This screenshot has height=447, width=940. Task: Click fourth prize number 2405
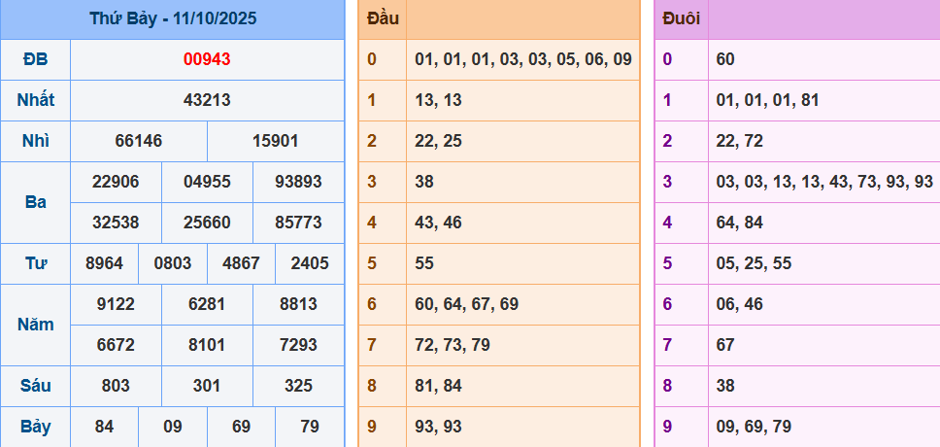(x=310, y=263)
